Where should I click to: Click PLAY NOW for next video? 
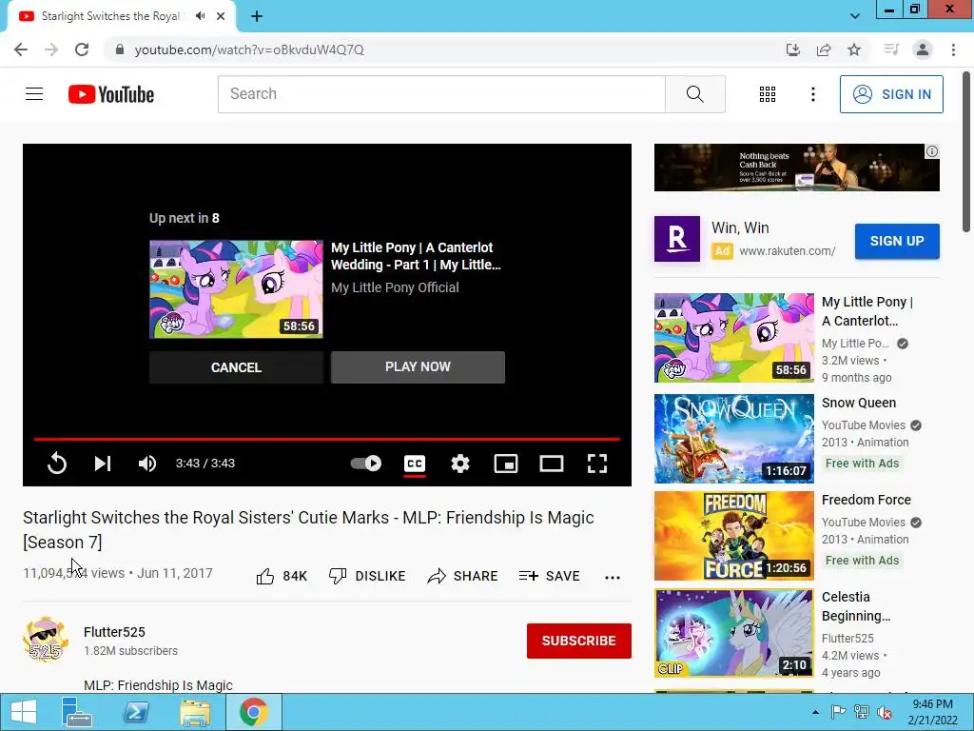[418, 367]
